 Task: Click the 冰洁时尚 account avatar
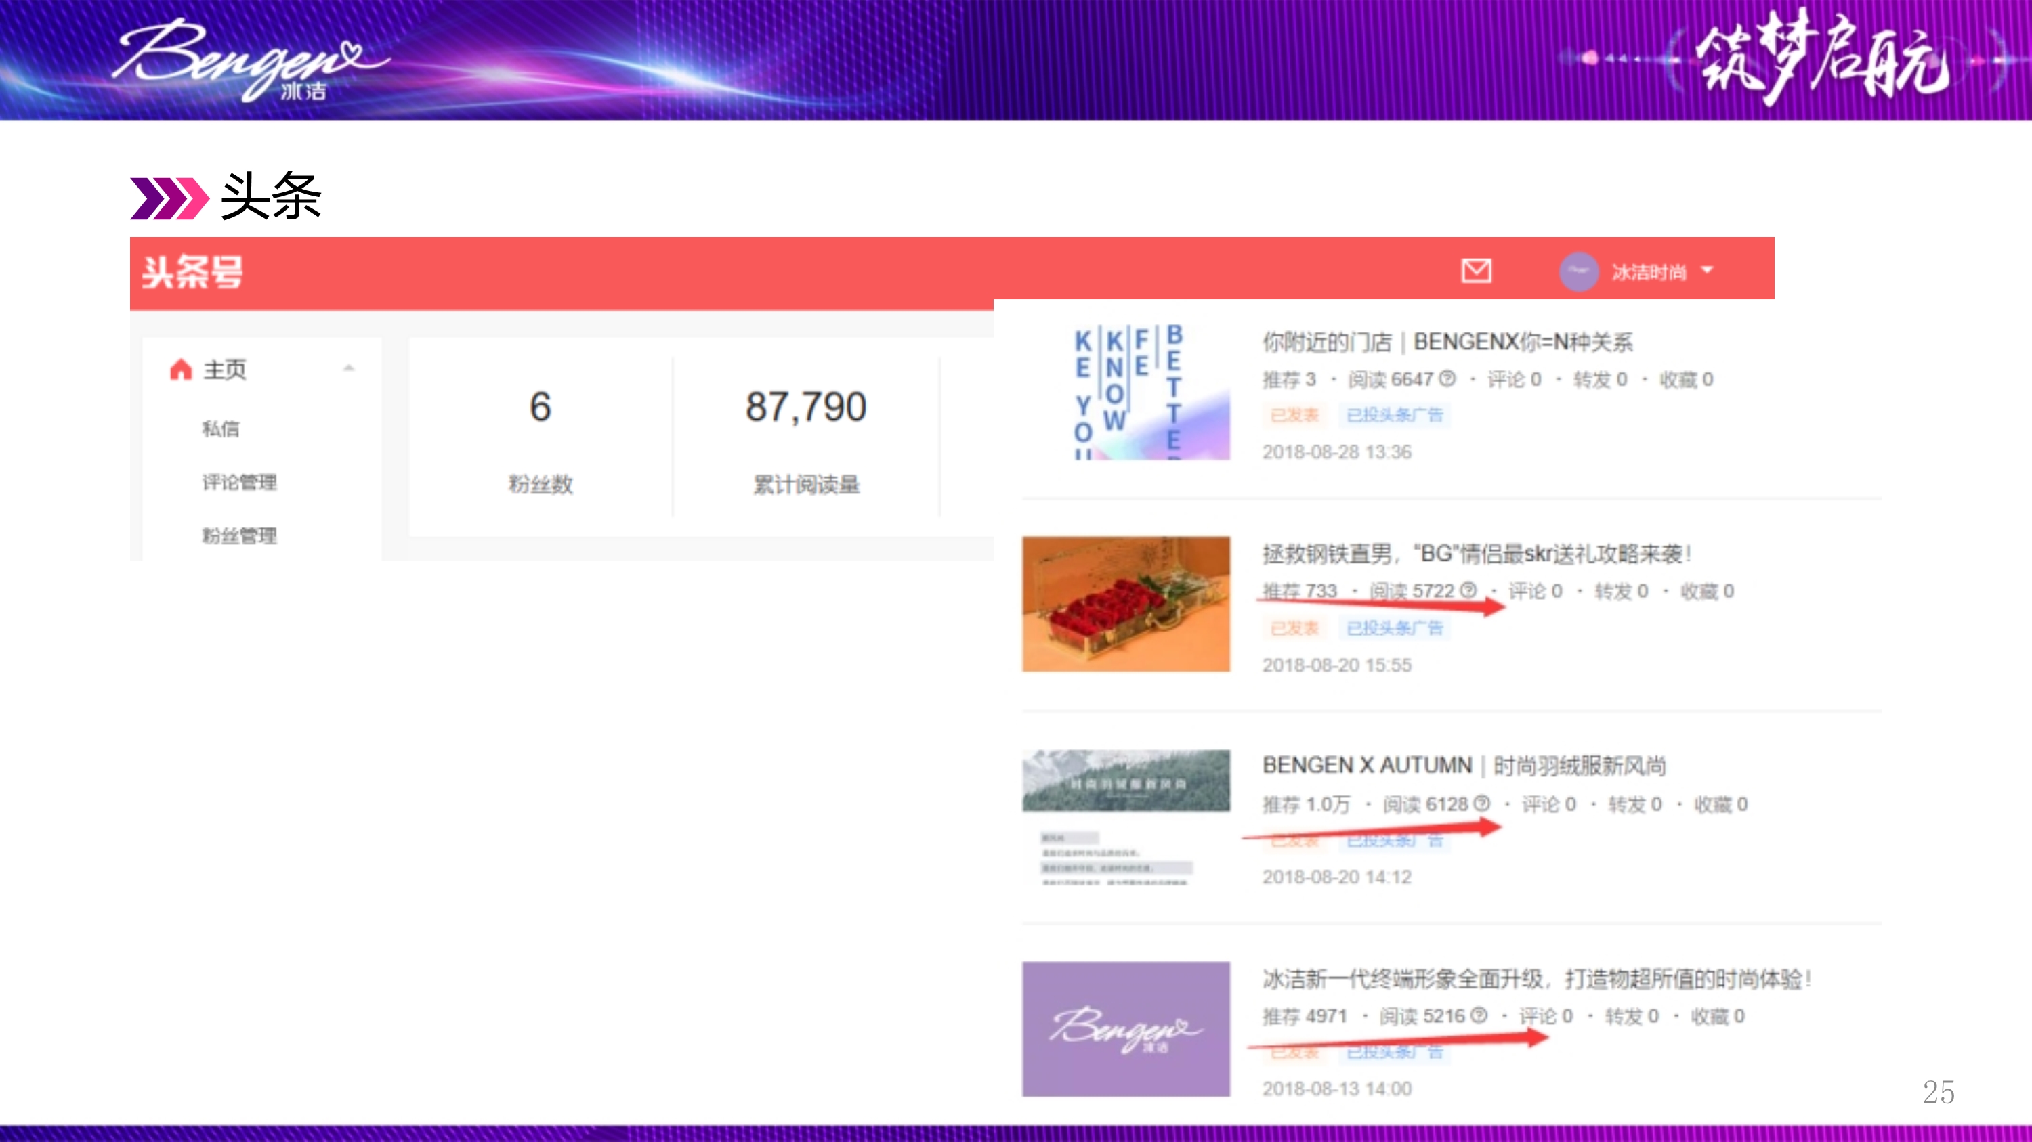pyautogui.click(x=1578, y=271)
